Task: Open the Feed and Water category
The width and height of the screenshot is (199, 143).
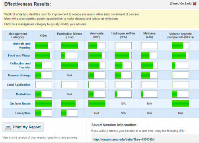Action: click(x=19, y=56)
